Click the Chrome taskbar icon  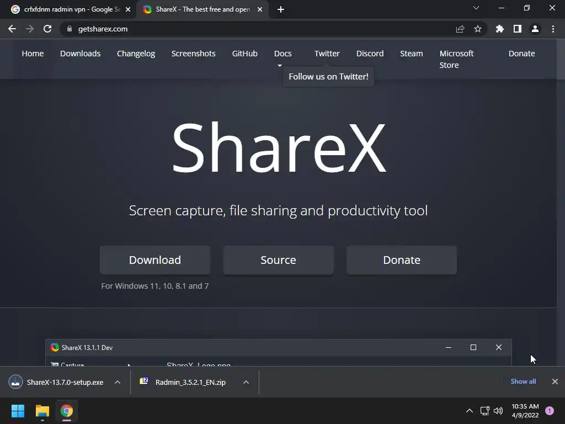pos(67,411)
